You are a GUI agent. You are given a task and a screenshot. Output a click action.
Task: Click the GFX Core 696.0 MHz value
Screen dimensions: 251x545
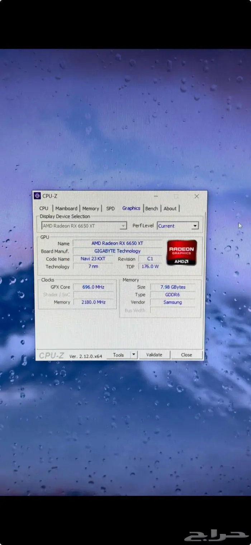[x=94, y=287]
